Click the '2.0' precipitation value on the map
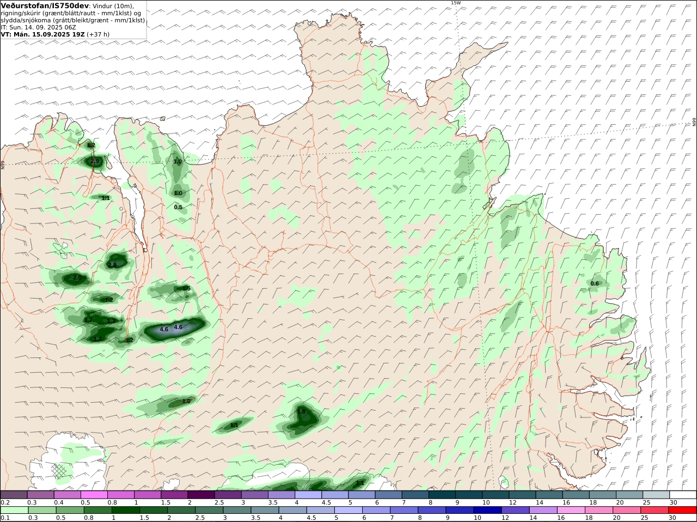 (77, 278)
